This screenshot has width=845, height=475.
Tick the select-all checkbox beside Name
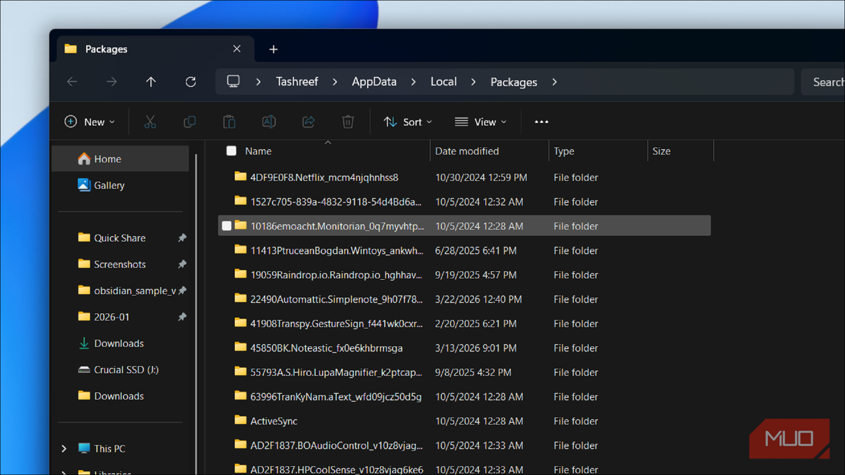click(231, 151)
